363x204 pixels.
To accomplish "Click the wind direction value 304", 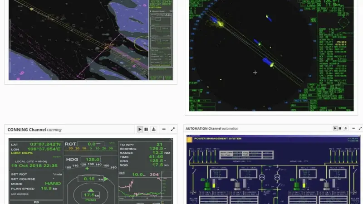I will pyautogui.click(x=154, y=175).
